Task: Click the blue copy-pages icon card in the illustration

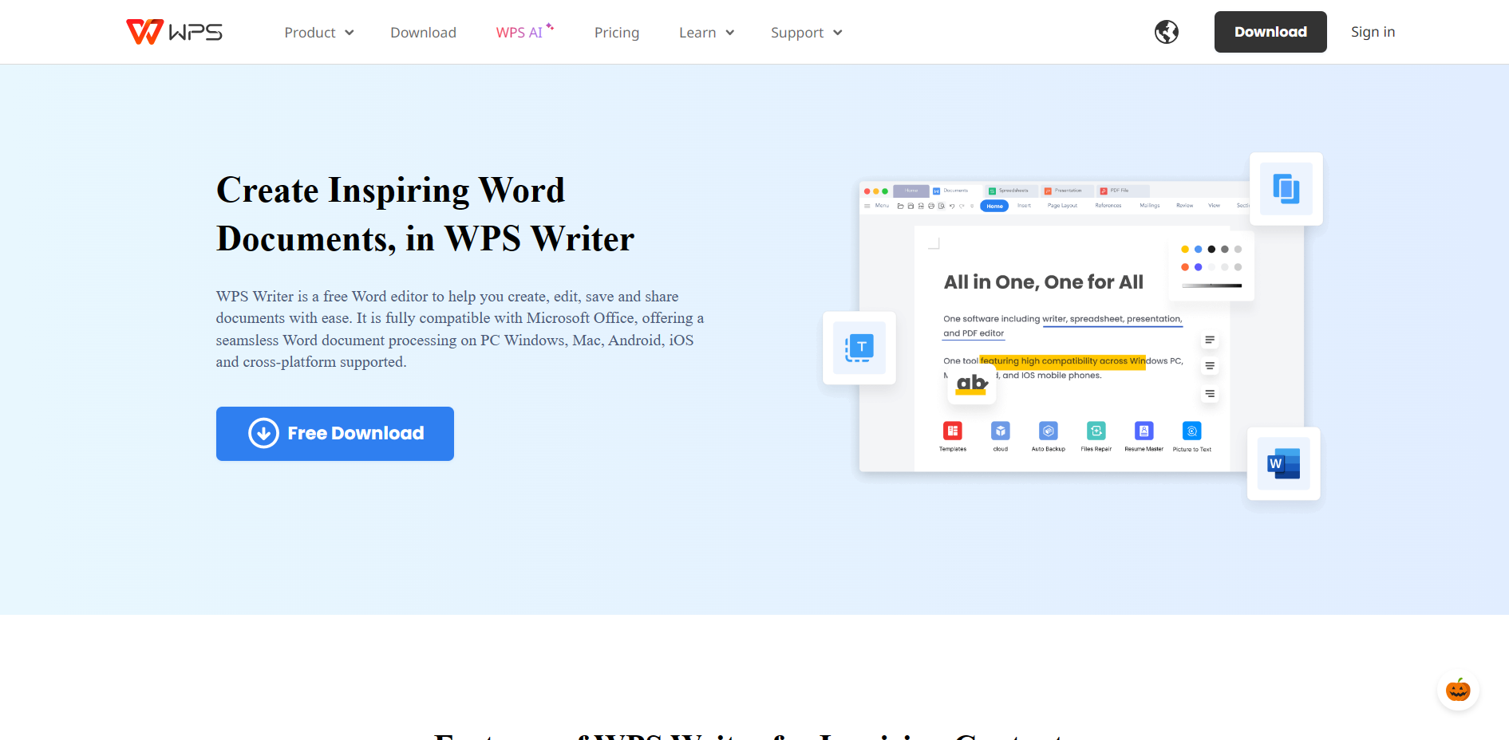Action: pyautogui.click(x=1286, y=189)
